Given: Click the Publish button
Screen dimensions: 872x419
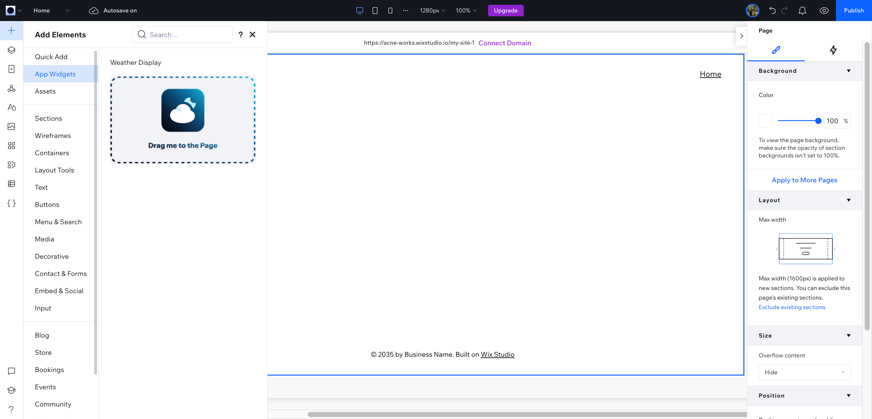Looking at the screenshot, I should click(x=853, y=11).
